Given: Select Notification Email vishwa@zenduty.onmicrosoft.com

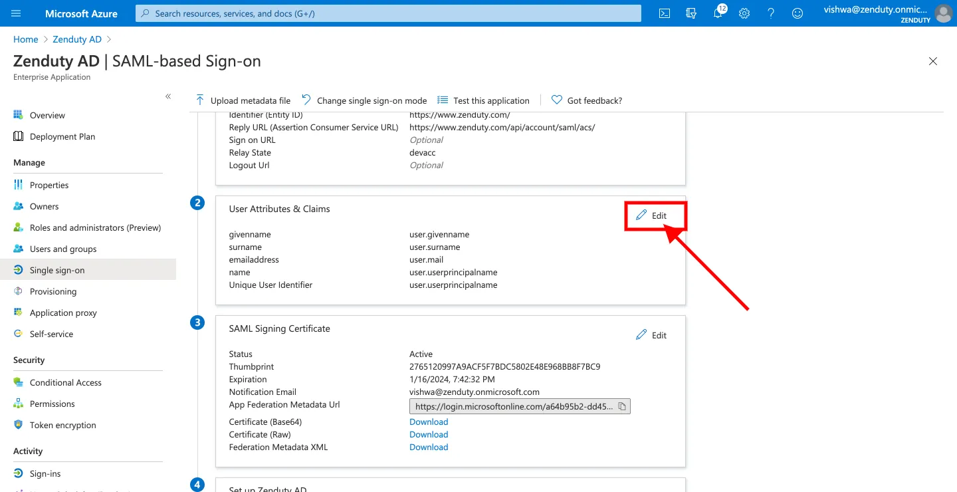Looking at the screenshot, I should point(475,392).
